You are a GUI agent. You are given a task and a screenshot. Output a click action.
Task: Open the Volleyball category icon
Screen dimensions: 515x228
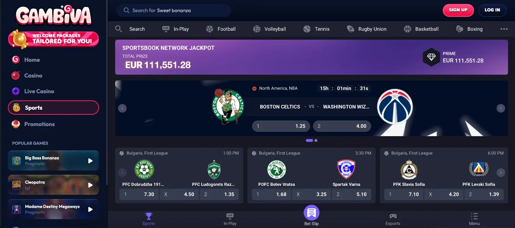tap(257, 29)
